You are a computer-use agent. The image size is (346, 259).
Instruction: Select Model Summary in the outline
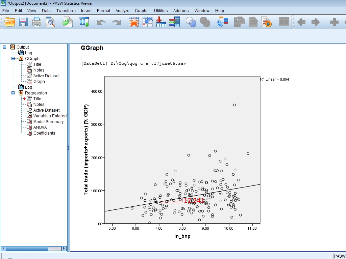click(x=48, y=122)
